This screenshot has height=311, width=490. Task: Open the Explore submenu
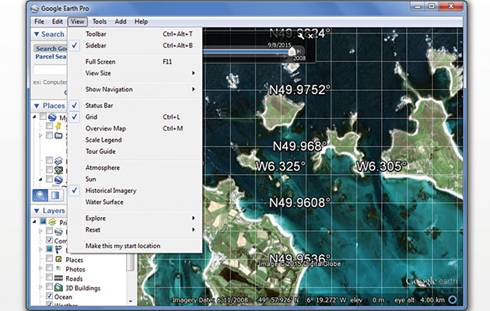[135, 218]
